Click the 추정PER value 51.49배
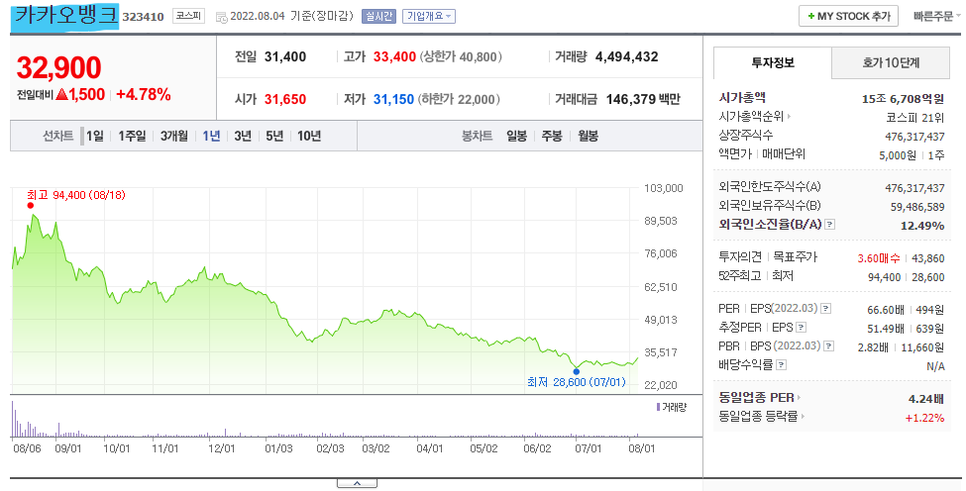966x491 pixels. pos(886,329)
